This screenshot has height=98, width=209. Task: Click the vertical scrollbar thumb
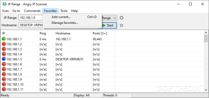(x=206, y=39)
